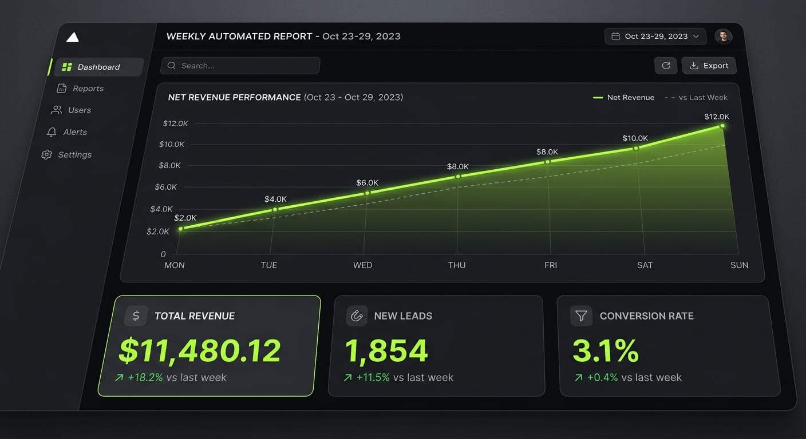Image resolution: width=806 pixels, height=439 pixels.
Task: Click the dollar icon on Total Revenue card
Action: click(x=136, y=316)
